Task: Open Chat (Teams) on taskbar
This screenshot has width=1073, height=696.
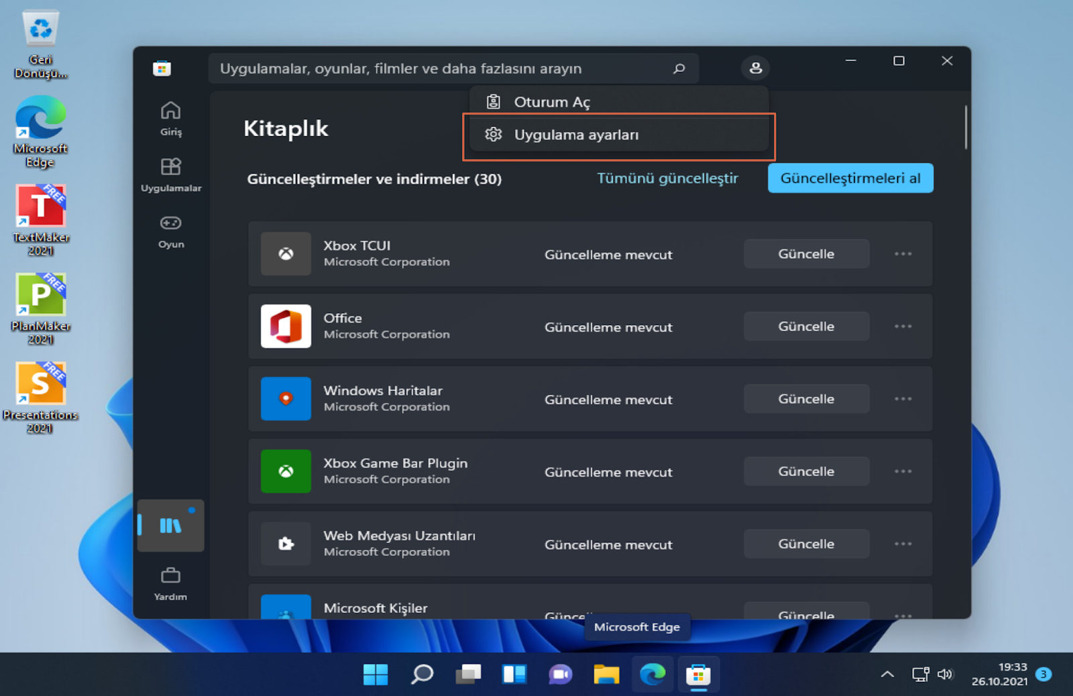Action: point(561,675)
